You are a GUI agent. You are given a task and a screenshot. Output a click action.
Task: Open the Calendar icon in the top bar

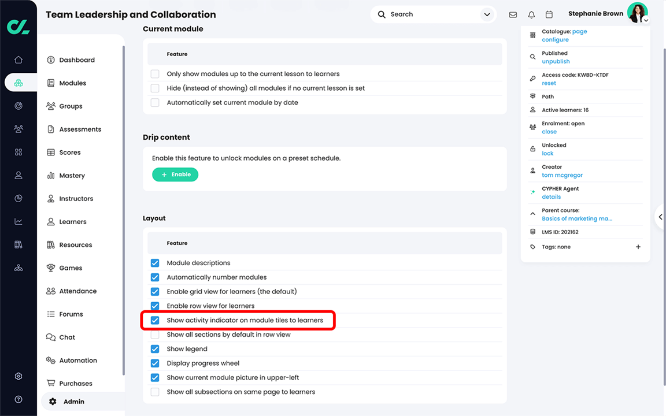tap(549, 14)
